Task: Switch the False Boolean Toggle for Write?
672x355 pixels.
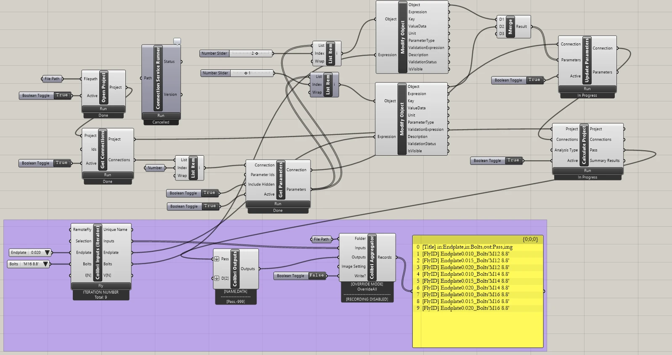Action: [x=300, y=276]
